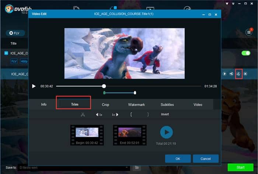Click the video preview frame

pyautogui.click(x=125, y=53)
